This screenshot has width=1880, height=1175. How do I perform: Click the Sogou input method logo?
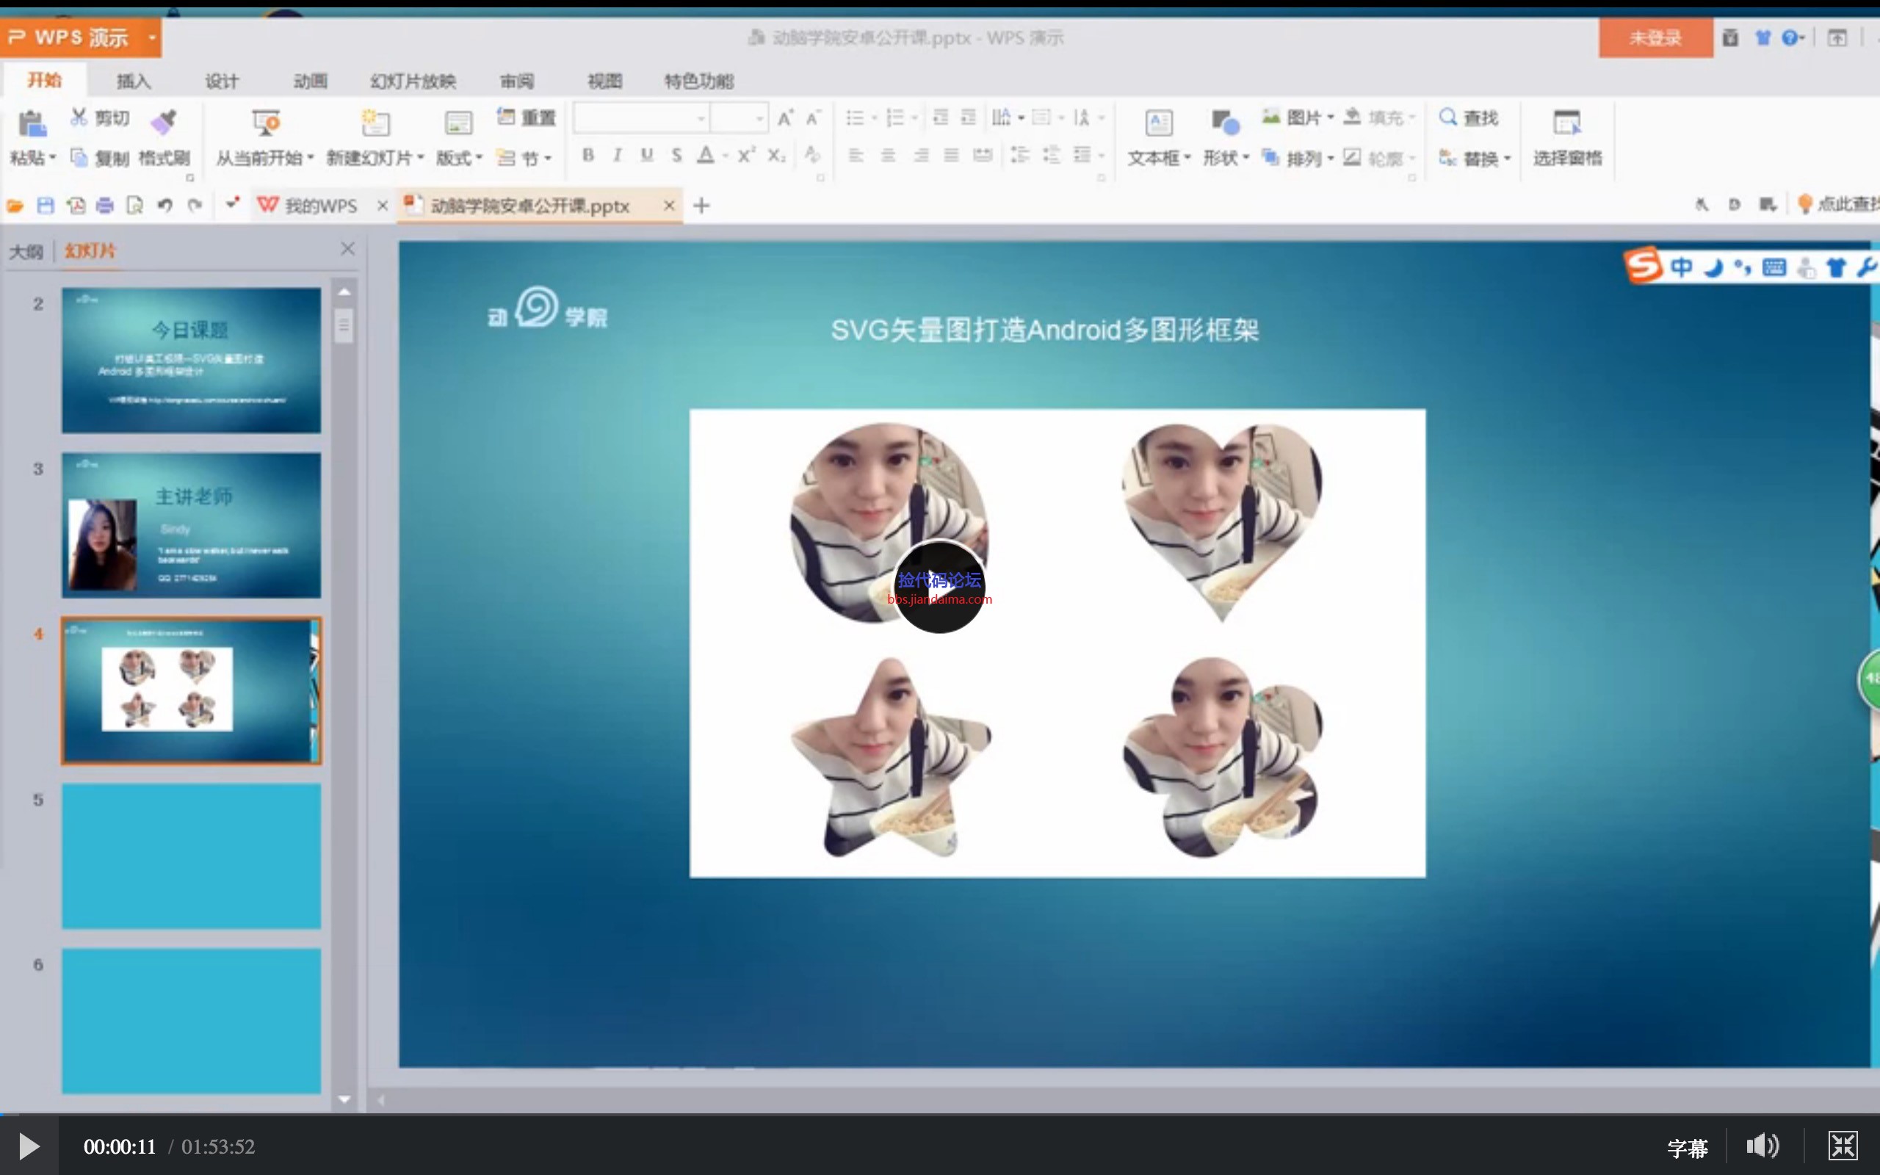[1644, 266]
